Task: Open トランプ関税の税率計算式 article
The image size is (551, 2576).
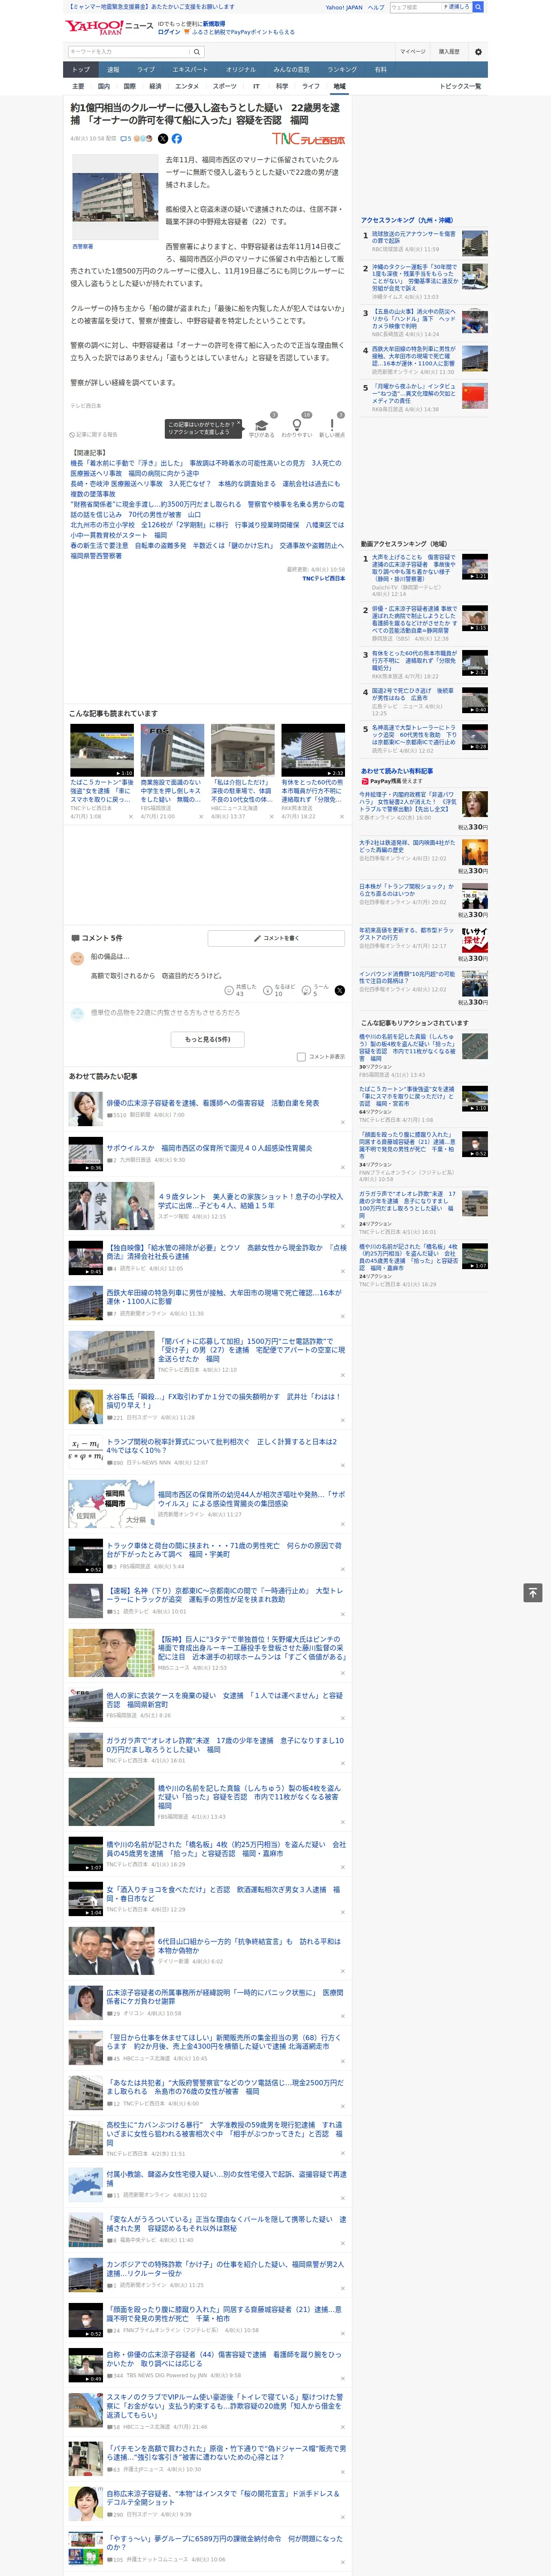Action: pyautogui.click(x=222, y=1446)
